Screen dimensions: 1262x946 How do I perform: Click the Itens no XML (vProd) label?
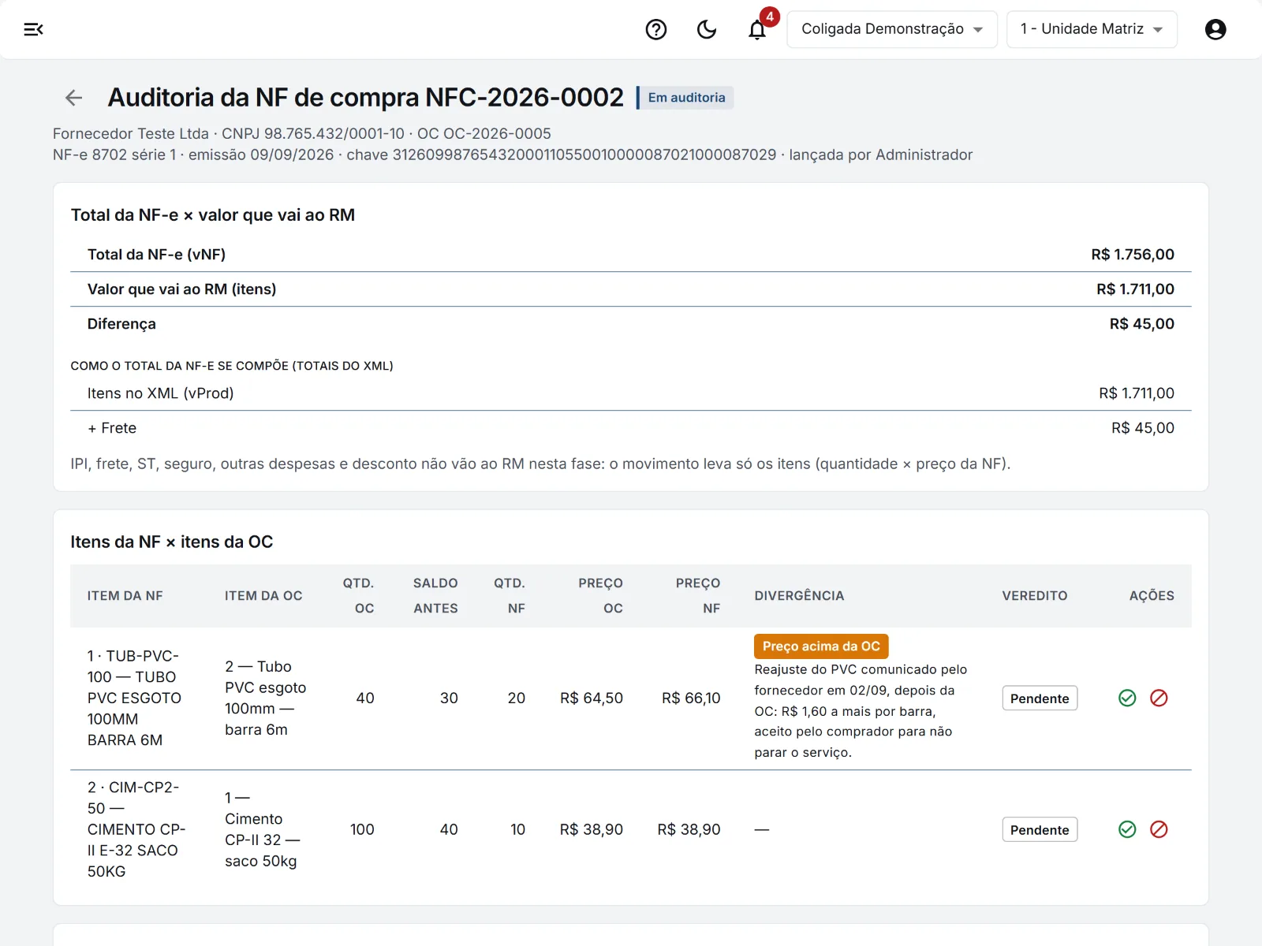pyautogui.click(x=160, y=393)
